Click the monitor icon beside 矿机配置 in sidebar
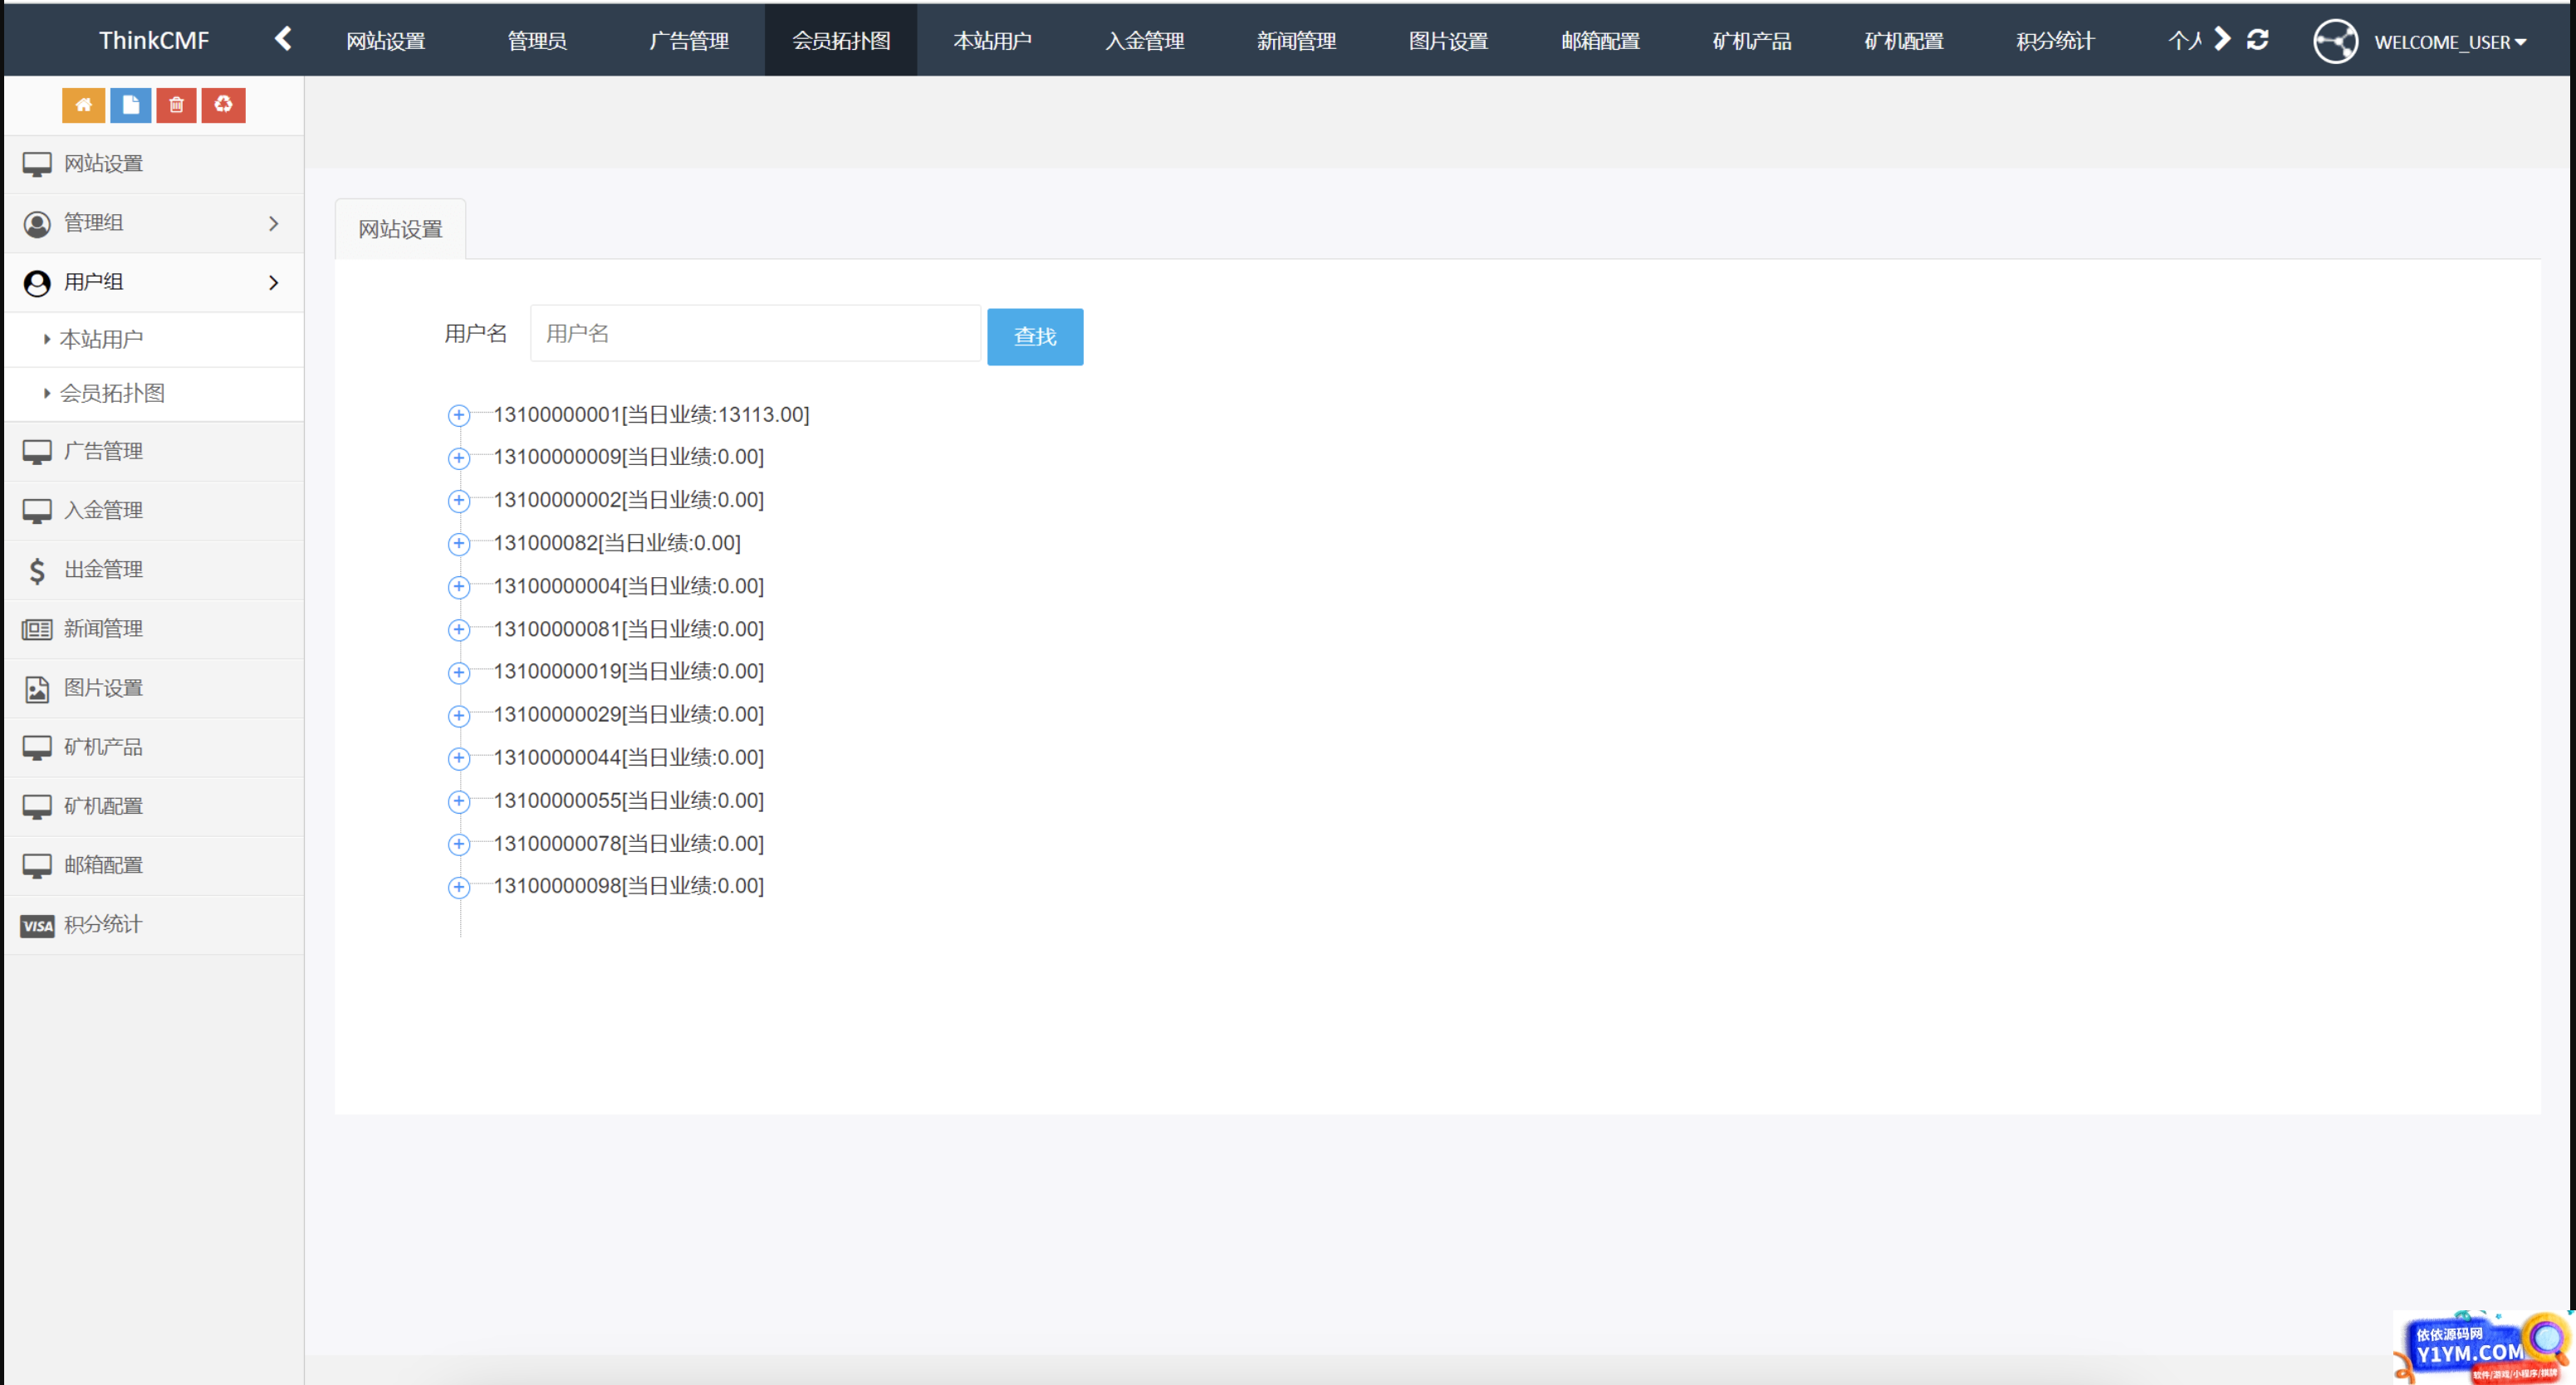The width and height of the screenshot is (2576, 1385). point(37,807)
